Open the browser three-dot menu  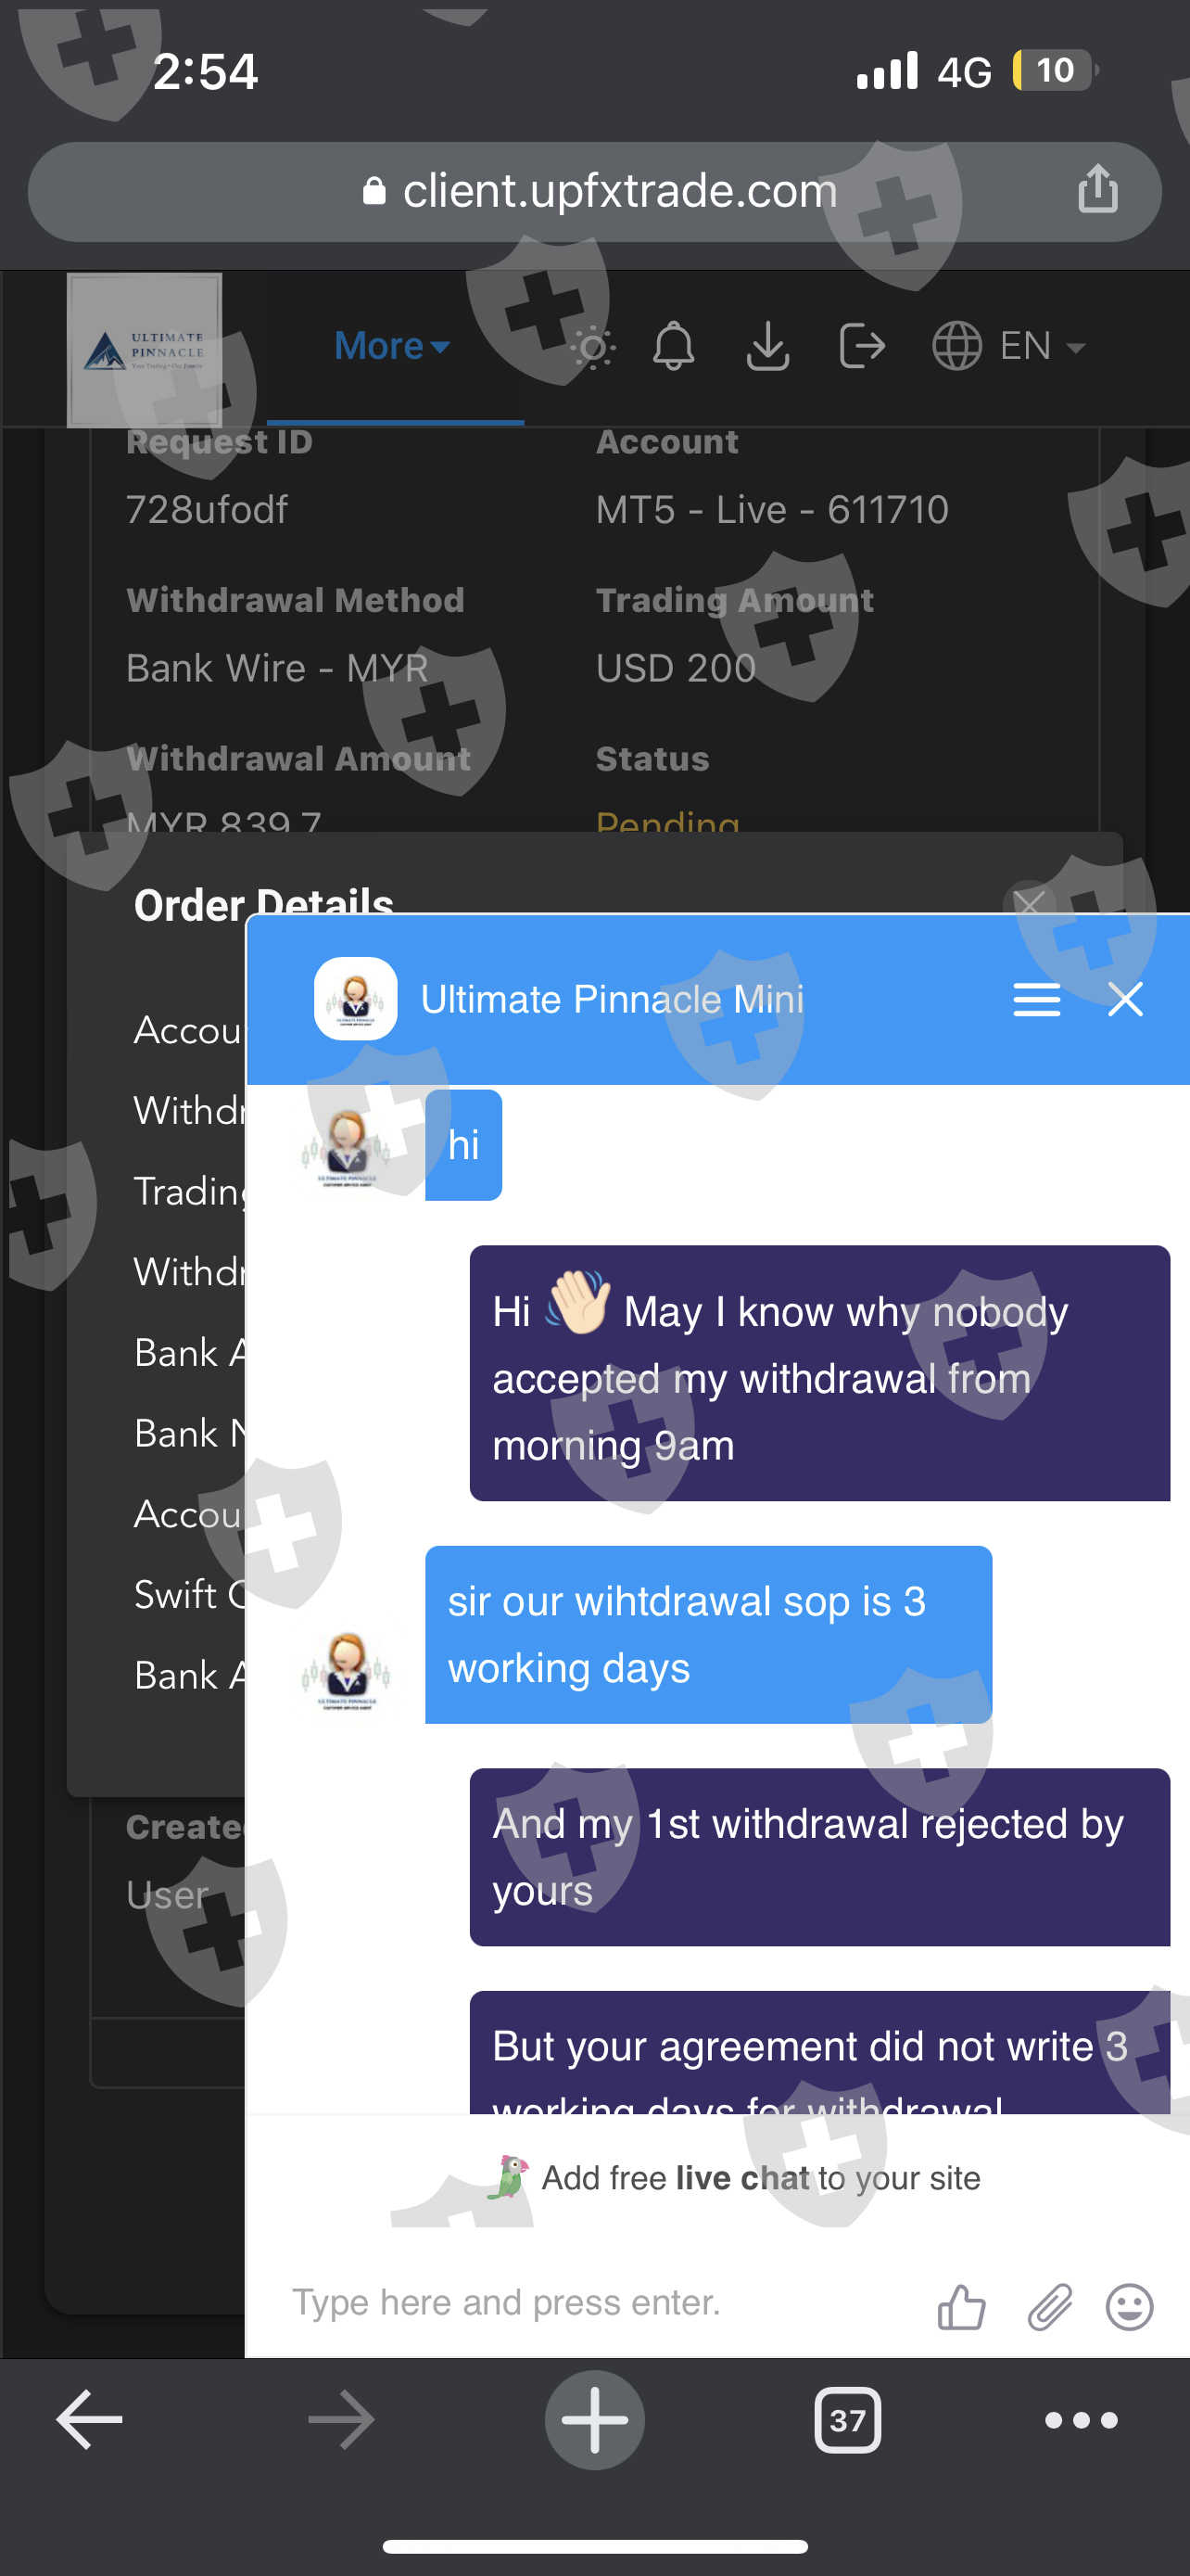coord(1081,2420)
